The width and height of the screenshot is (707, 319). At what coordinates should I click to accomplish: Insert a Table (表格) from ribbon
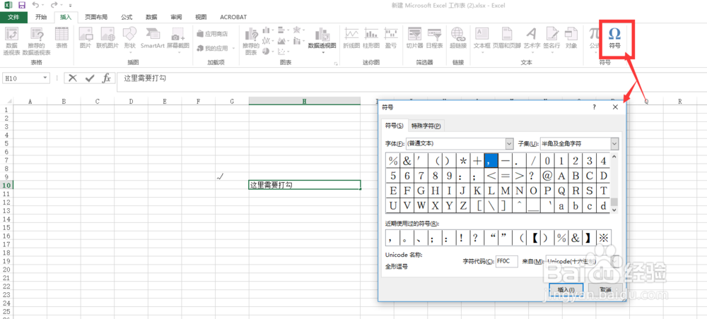[62, 38]
